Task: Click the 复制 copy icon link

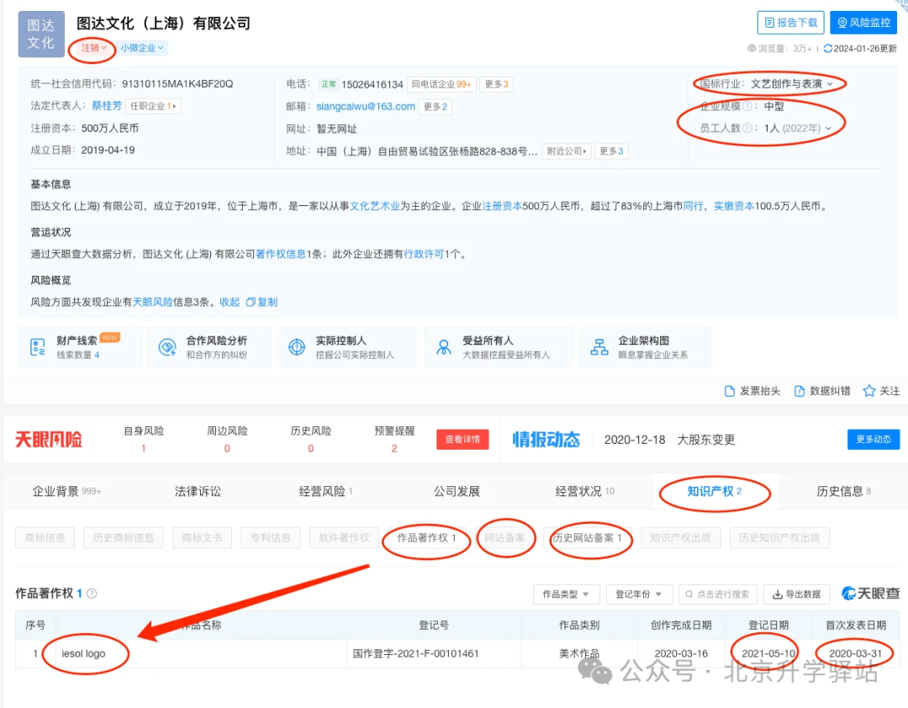Action: (x=261, y=302)
